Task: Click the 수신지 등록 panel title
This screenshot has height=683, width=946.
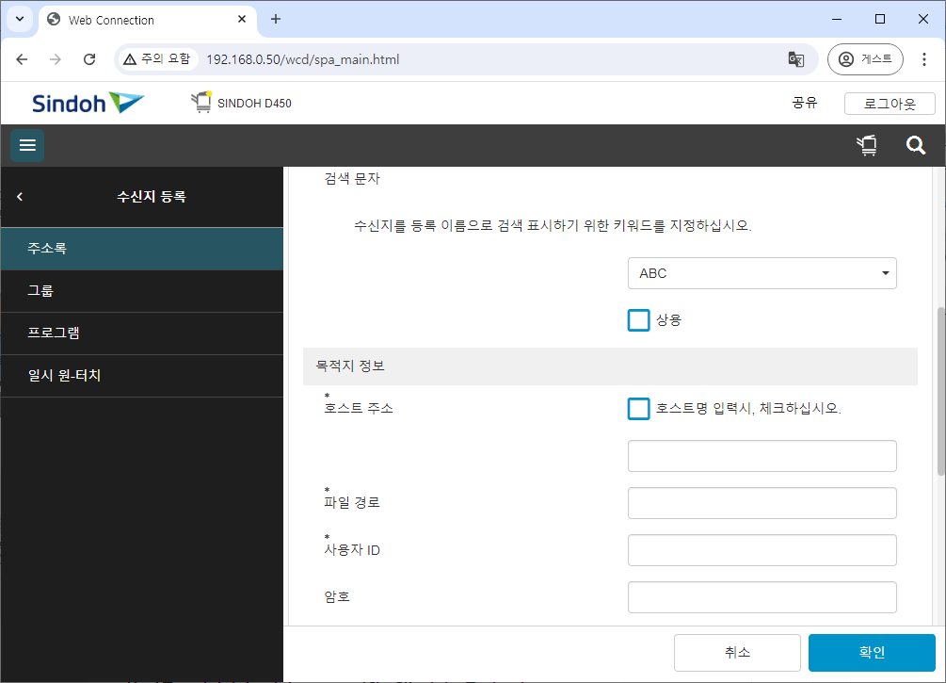Action: click(x=152, y=197)
